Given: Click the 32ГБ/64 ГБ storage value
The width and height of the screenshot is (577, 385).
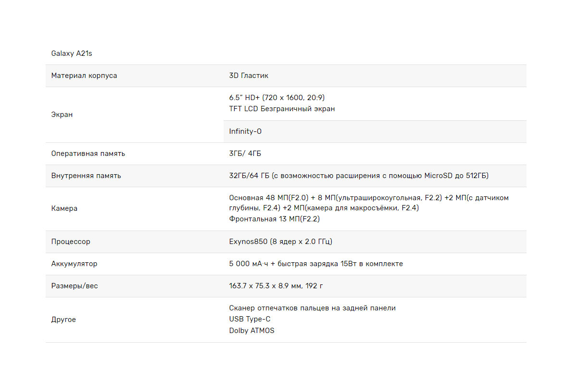Looking at the screenshot, I should [x=358, y=176].
